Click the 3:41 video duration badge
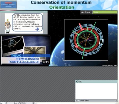The height and width of the screenshot is (104, 119). (46, 62)
